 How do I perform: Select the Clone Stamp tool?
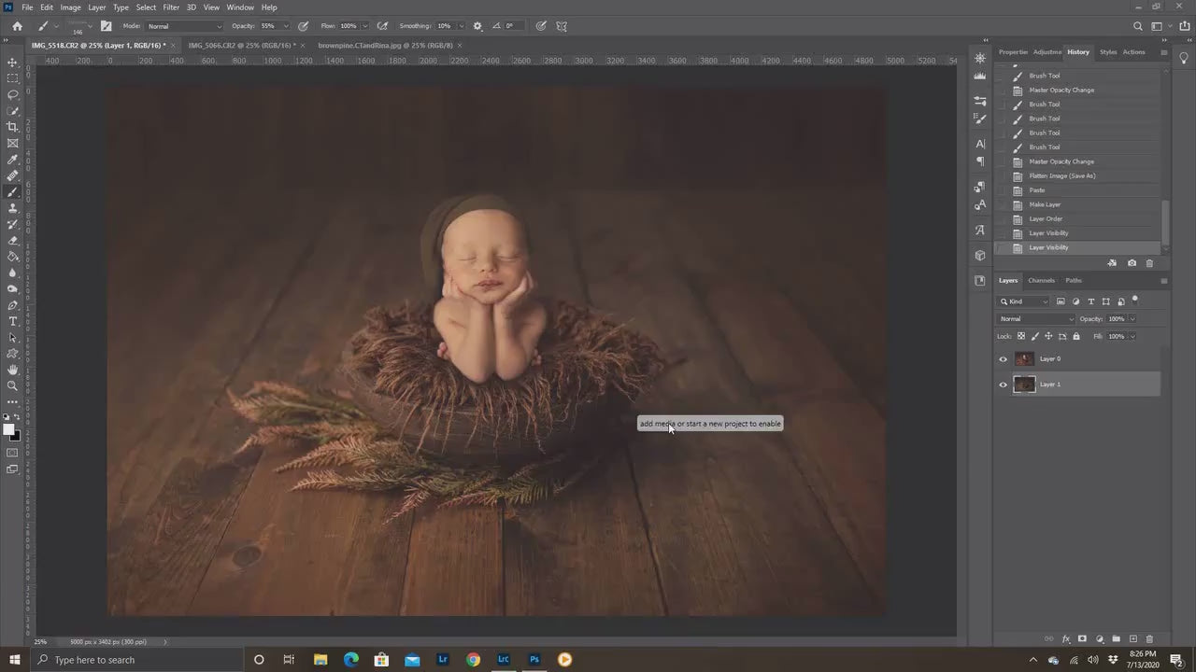pyautogui.click(x=13, y=209)
